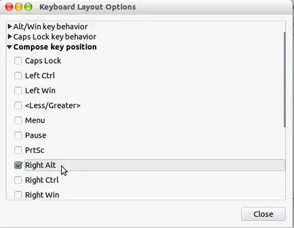Check the Right Win checkbox
Image resolution: width=294 pixels, height=228 pixels.
[x=18, y=195]
